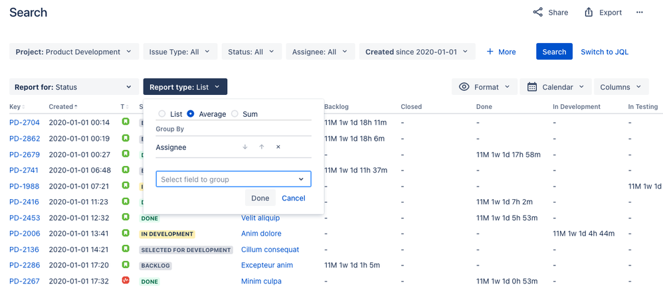Click the Share icon button
The image size is (663, 292).
pos(550,12)
